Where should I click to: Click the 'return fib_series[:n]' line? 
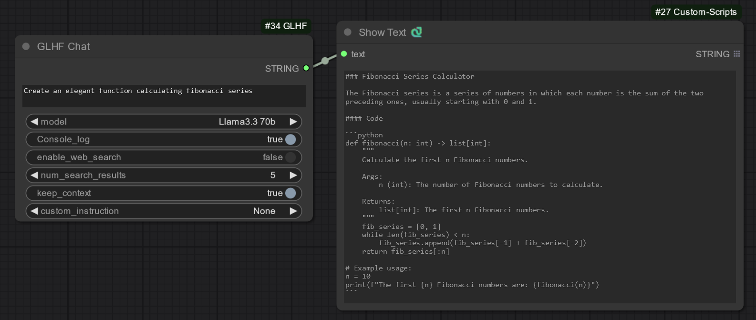pos(405,251)
